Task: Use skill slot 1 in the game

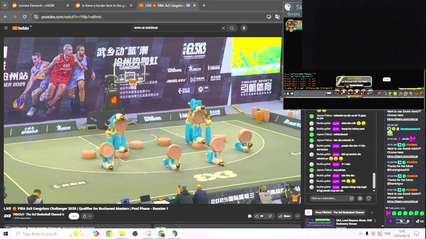Action: [x=337, y=92]
